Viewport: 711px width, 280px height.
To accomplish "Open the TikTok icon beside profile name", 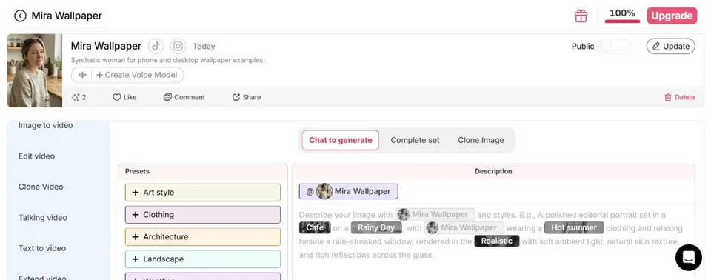I will tap(156, 46).
